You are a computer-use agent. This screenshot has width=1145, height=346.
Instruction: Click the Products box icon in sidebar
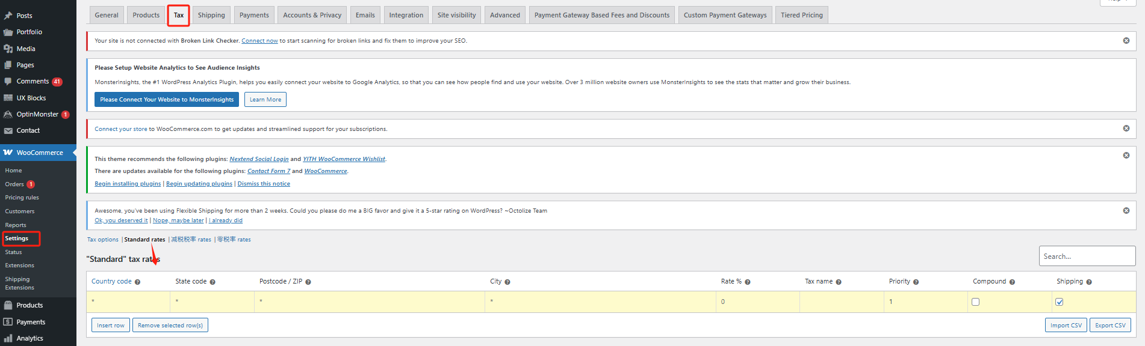pos(8,305)
